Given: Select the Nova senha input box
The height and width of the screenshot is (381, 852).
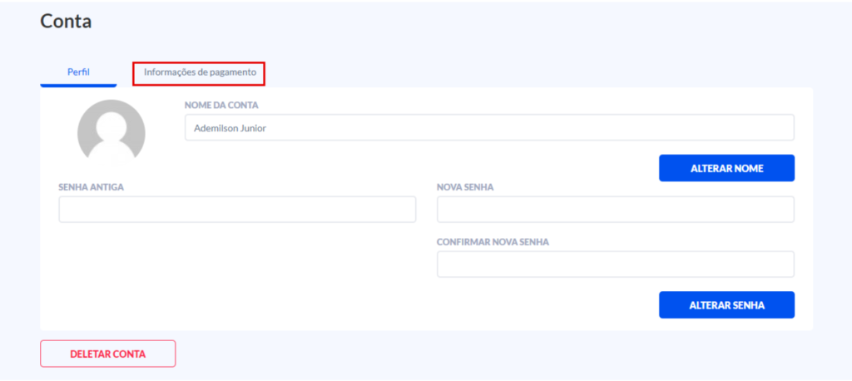Looking at the screenshot, I should point(615,210).
